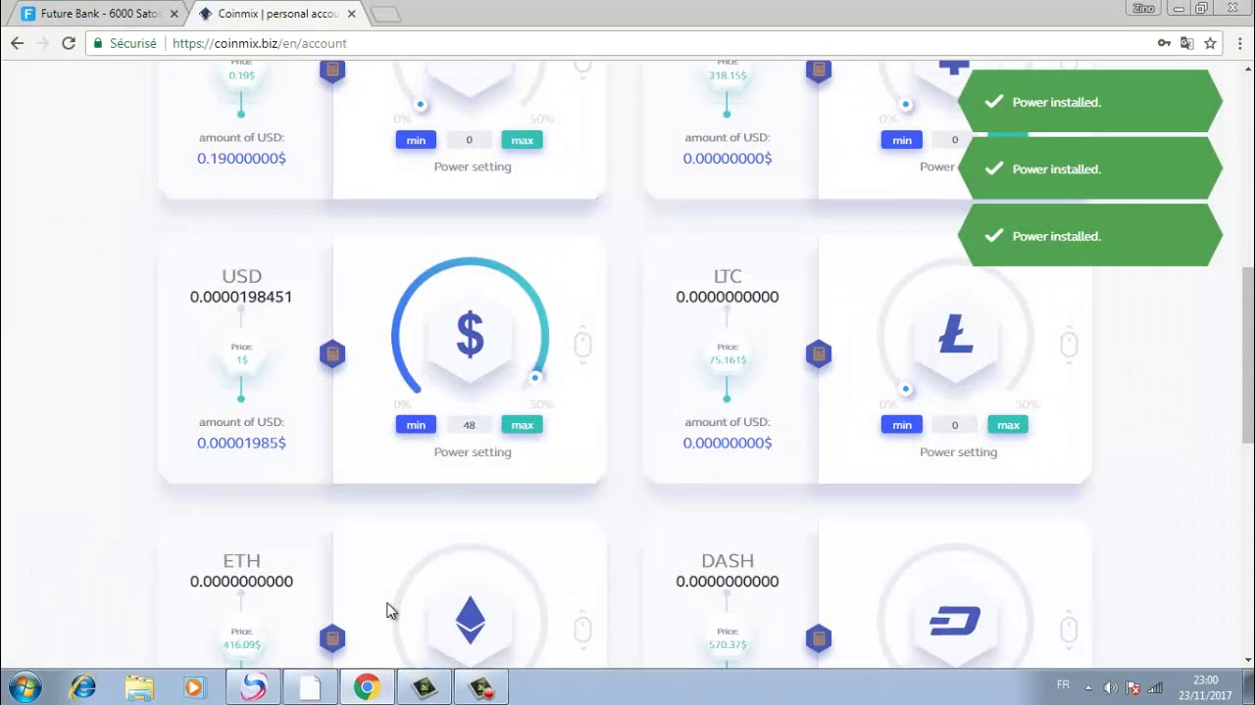Close the Coinmix tab

pyautogui.click(x=351, y=14)
